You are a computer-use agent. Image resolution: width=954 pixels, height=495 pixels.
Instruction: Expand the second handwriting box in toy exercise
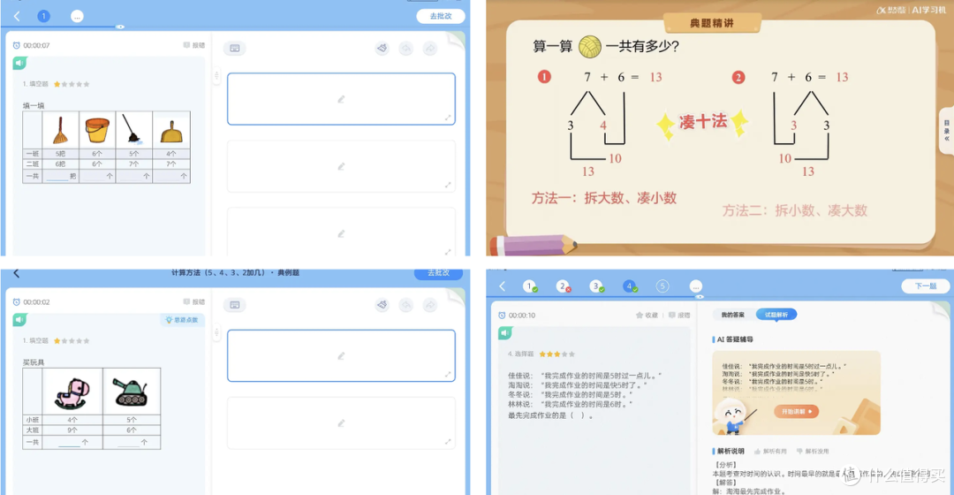(448, 441)
